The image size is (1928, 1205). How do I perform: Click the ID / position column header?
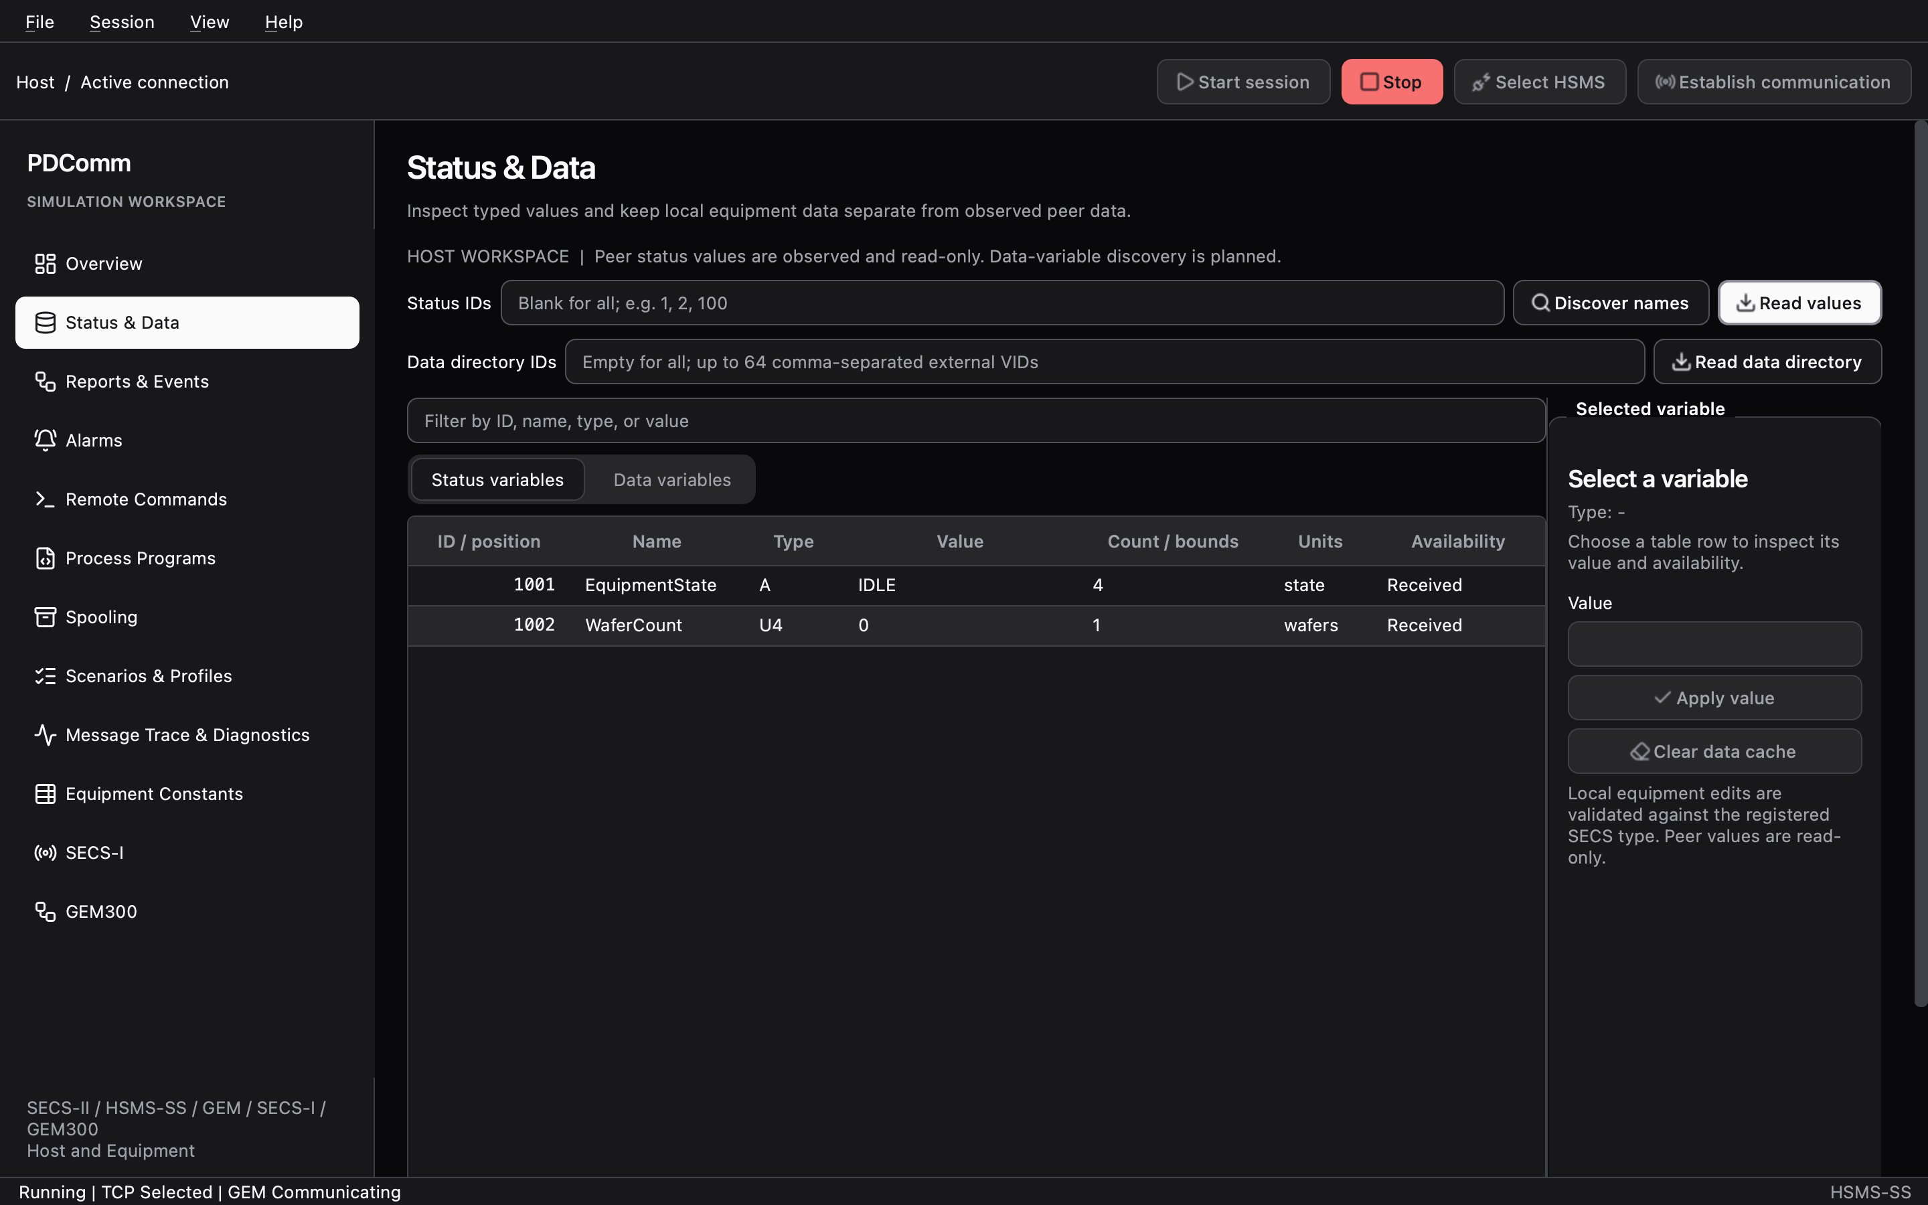pyautogui.click(x=489, y=542)
